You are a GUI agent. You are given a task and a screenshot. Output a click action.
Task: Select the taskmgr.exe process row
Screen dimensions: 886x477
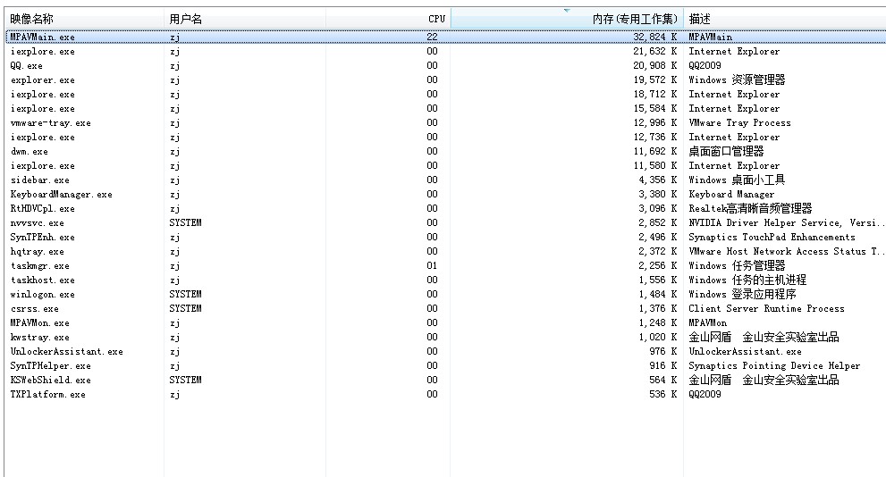[40, 266]
